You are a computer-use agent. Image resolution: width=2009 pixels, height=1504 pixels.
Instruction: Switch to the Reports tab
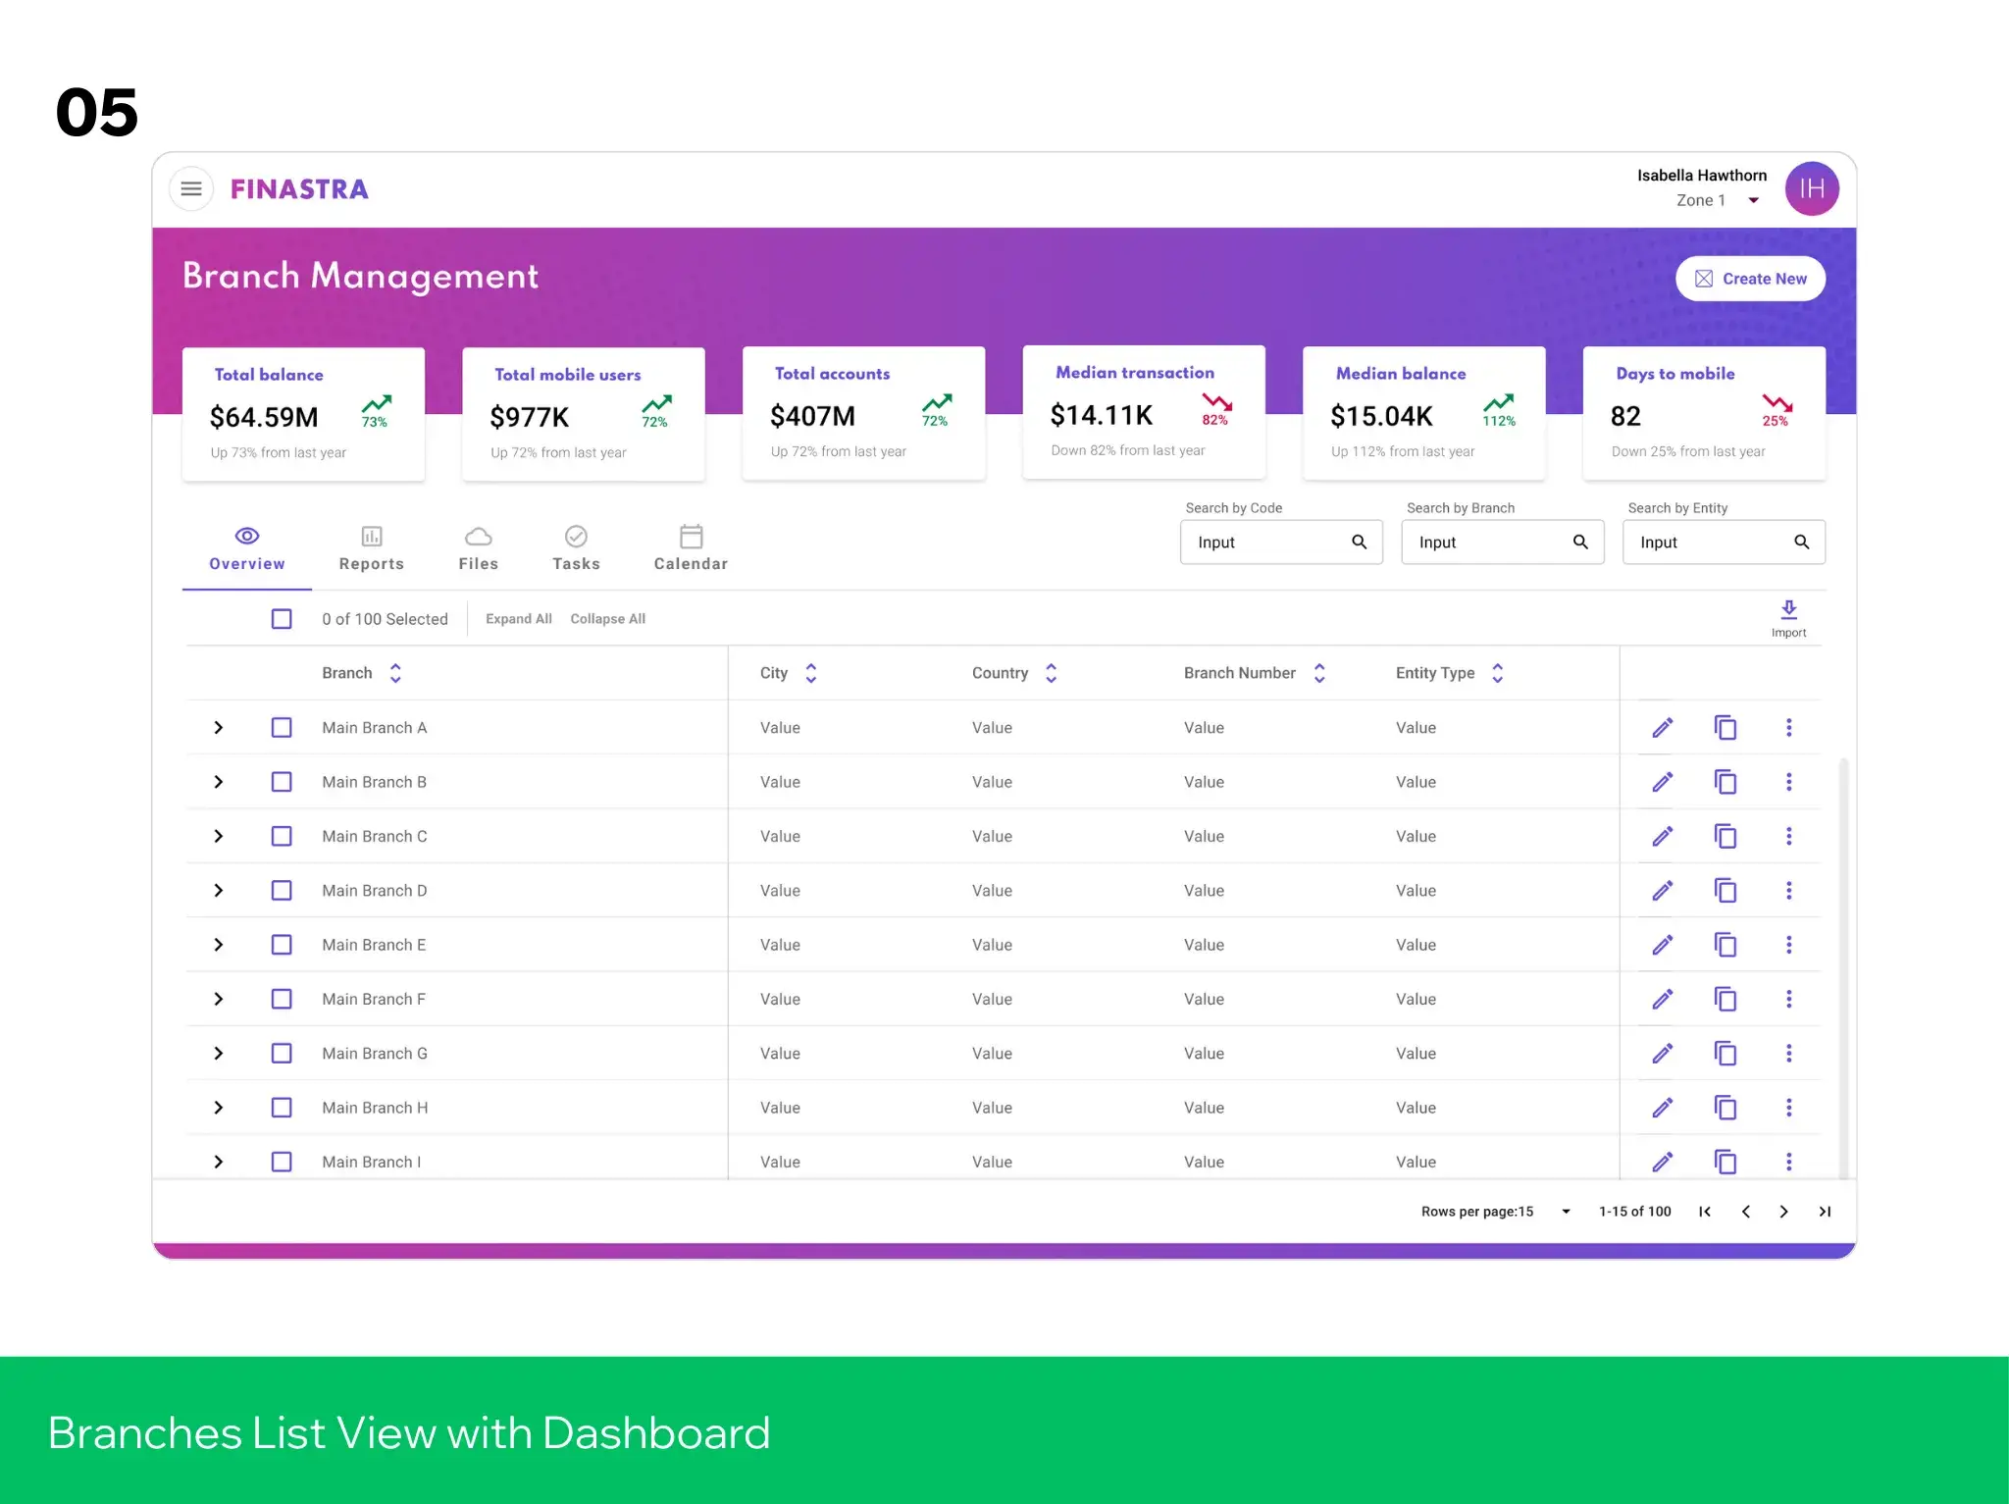(371, 548)
